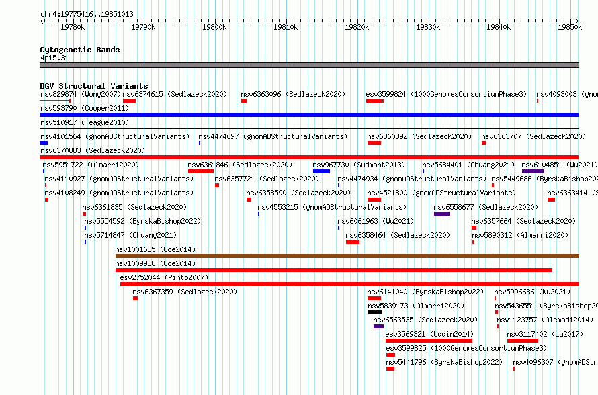Click nsv5449686 ByrskaBishop label
The width and height of the screenshot is (598, 395).
tap(544, 179)
